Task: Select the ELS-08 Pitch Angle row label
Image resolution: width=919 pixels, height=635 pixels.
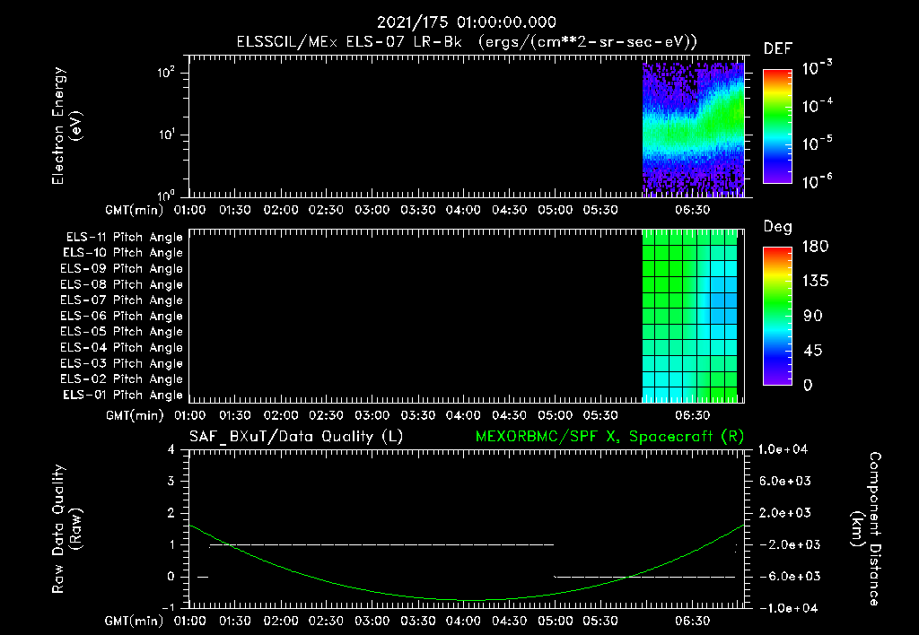Action: (122, 284)
